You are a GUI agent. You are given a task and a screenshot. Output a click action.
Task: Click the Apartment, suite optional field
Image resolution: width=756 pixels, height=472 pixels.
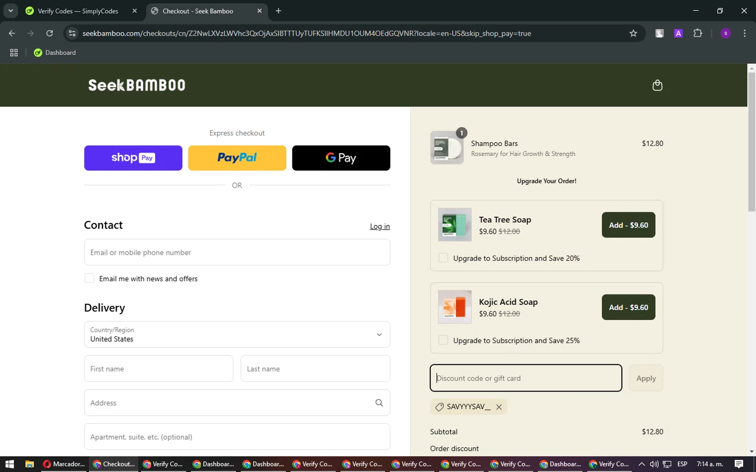(237, 437)
